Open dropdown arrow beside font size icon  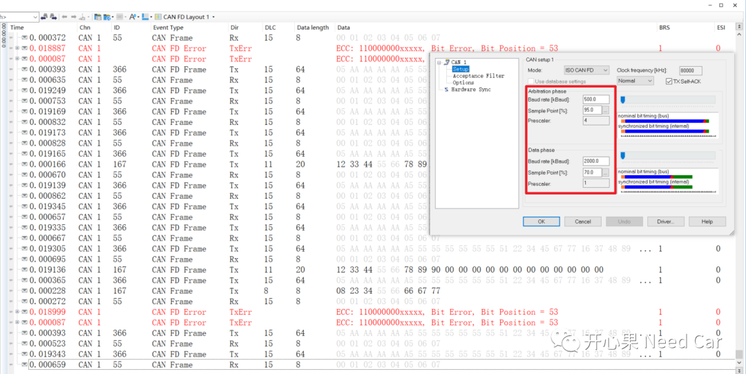[138, 17]
